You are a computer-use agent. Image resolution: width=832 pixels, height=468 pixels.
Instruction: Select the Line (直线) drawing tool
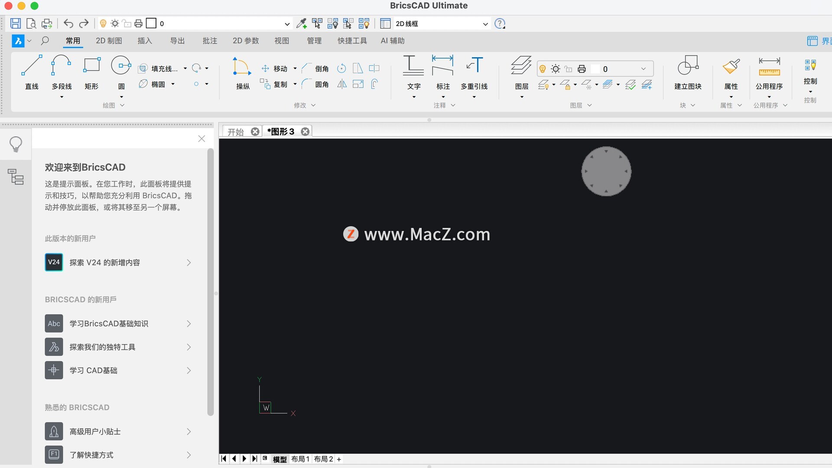32,65
